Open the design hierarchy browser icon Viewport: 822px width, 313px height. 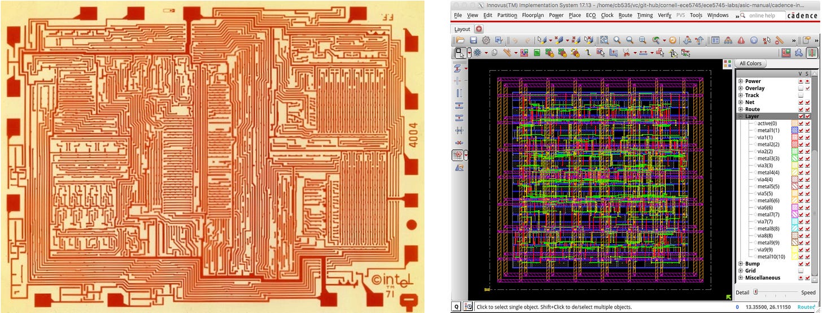(x=727, y=40)
